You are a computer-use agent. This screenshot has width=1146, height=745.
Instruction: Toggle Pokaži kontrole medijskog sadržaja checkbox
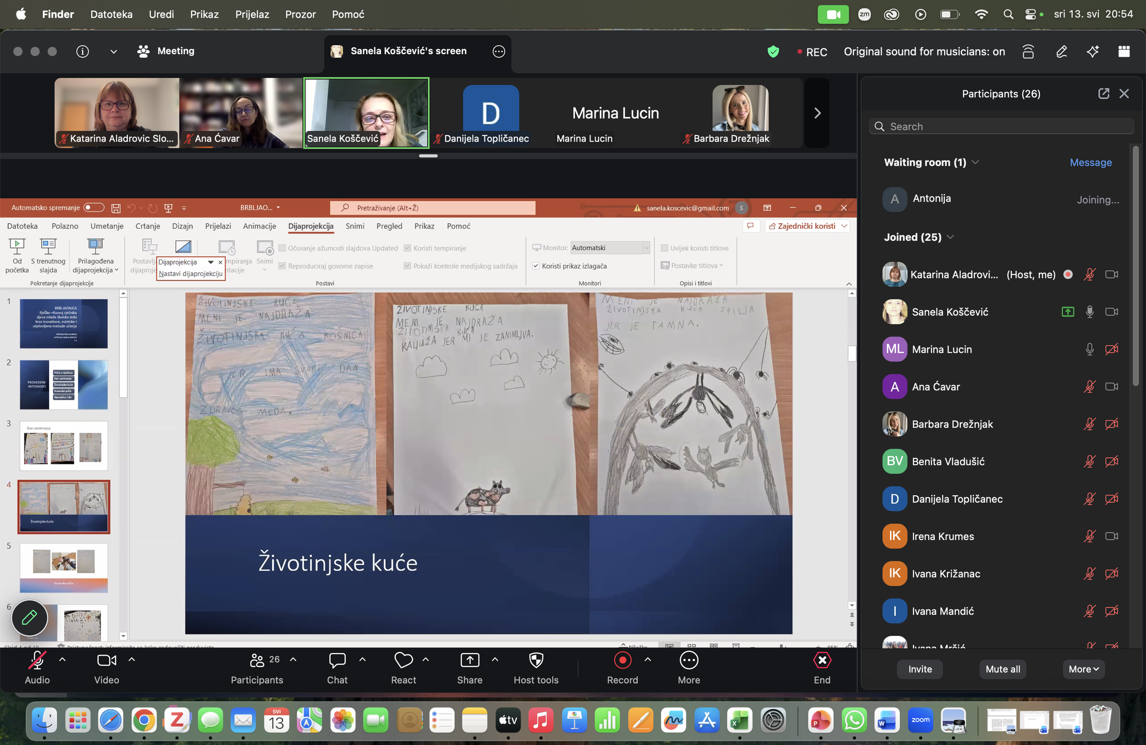coord(408,266)
